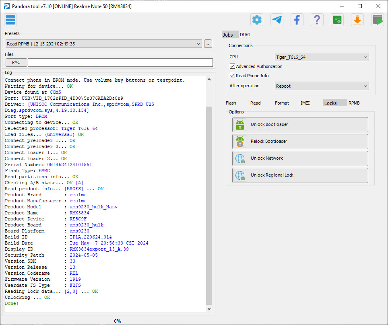This screenshot has width=388, height=325.
Task: Click Userdata FS Type F2FS value
Action: [x=75, y=285]
